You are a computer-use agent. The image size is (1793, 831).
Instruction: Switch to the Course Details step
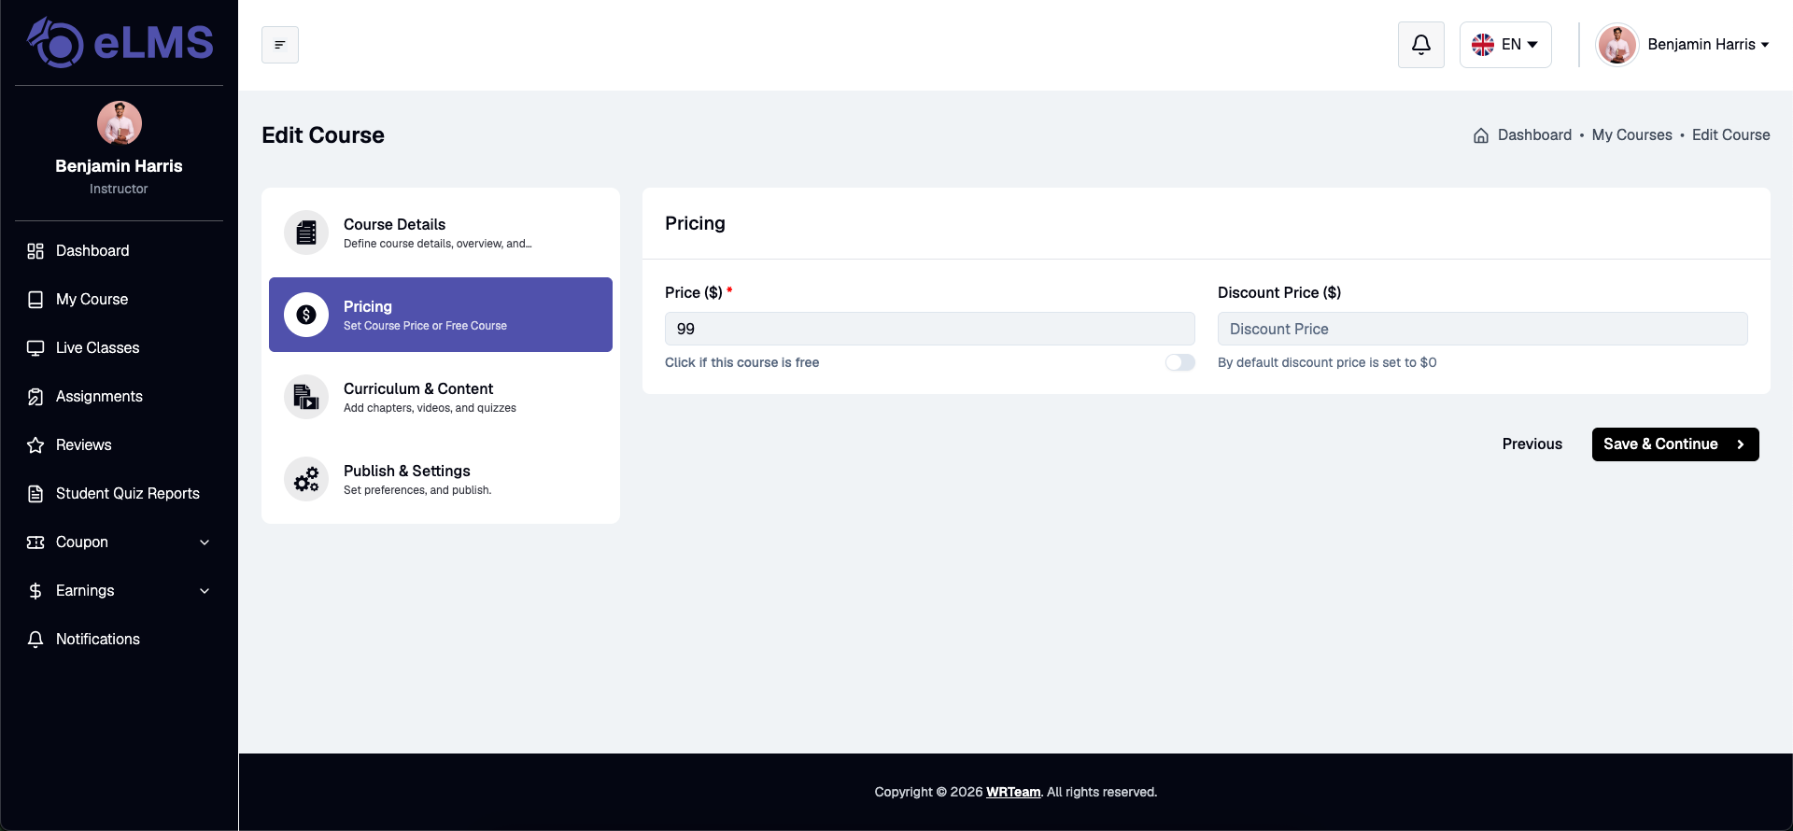(441, 232)
